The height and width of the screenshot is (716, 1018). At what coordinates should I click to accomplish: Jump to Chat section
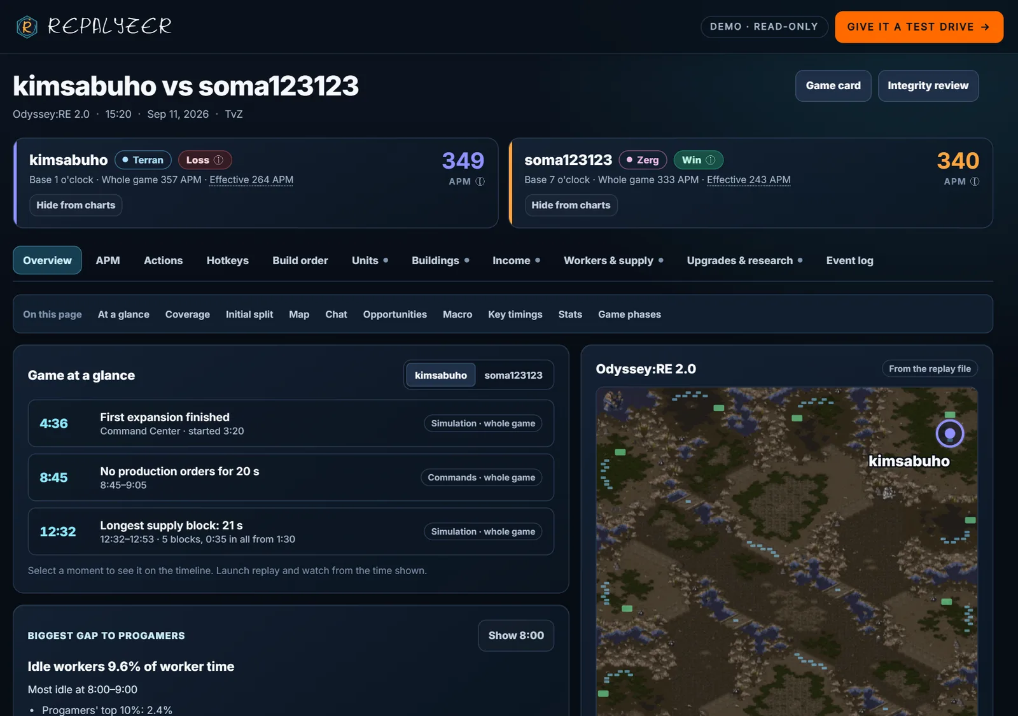click(336, 314)
